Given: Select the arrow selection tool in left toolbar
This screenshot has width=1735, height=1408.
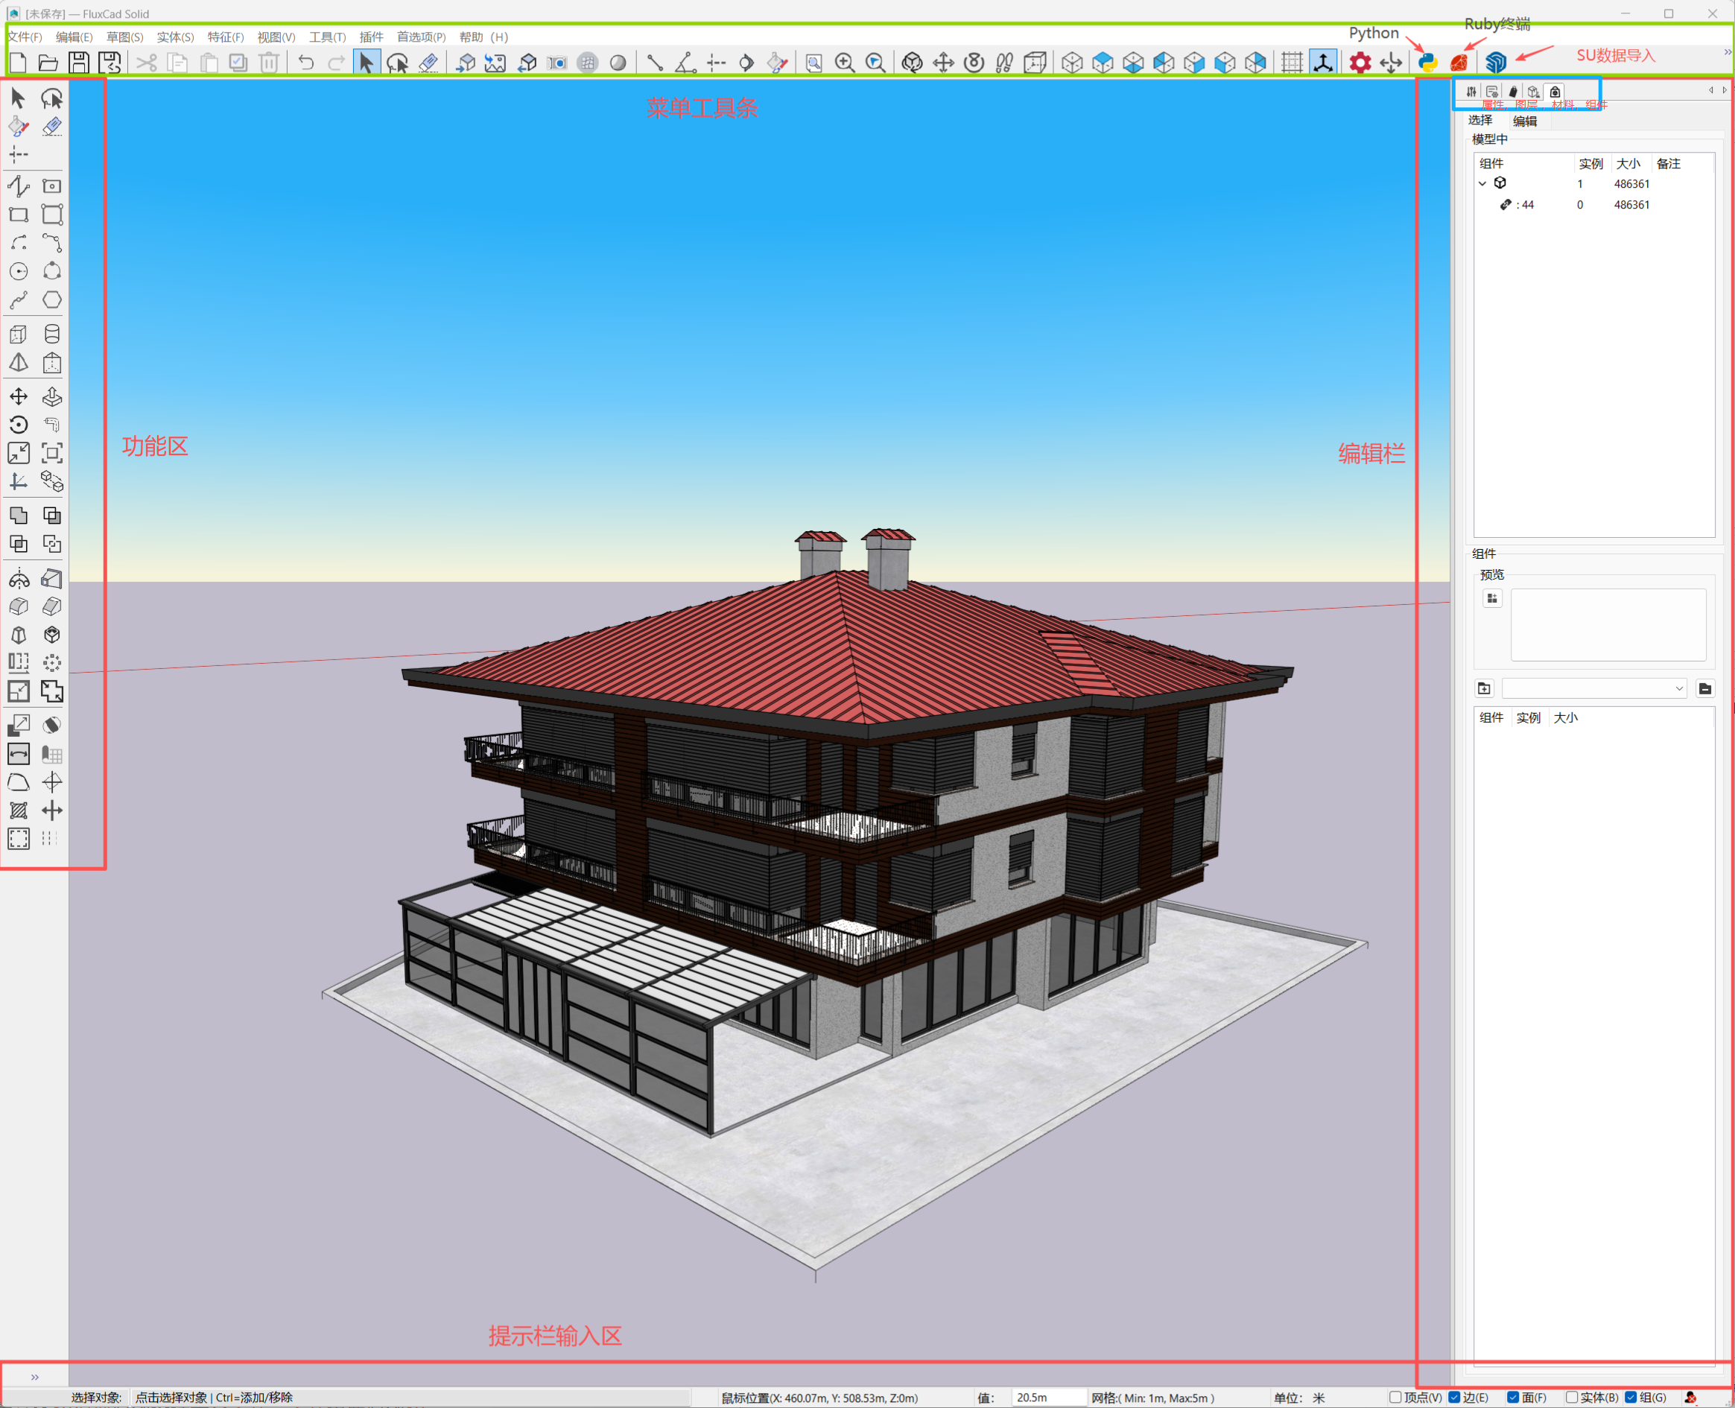Looking at the screenshot, I should click(17, 98).
